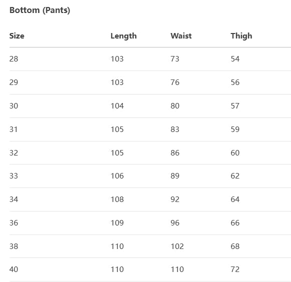This screenshot has width=291, height=282.
Task: Click size 36 row label
Action: pyautogui.click(x=14, y=223)
